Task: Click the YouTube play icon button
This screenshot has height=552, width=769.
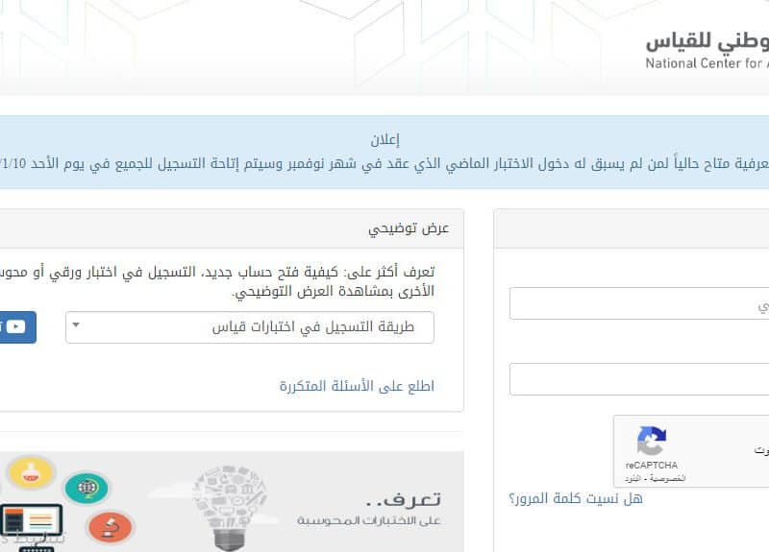Action: 16,326
